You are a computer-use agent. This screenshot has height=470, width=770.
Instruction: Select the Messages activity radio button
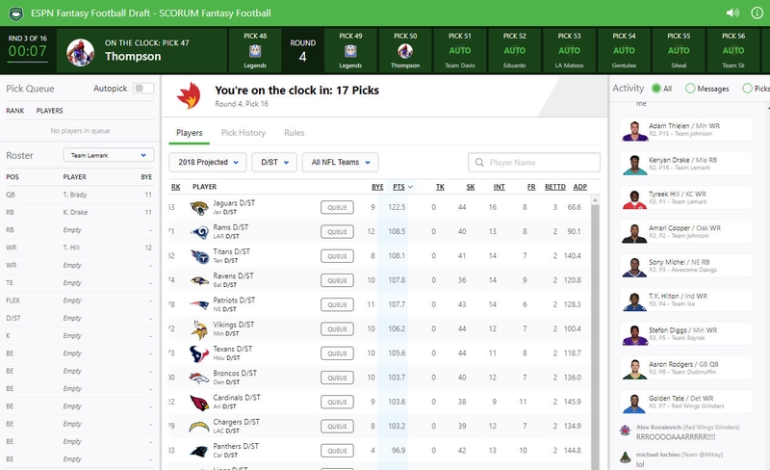tap(690, 89)
